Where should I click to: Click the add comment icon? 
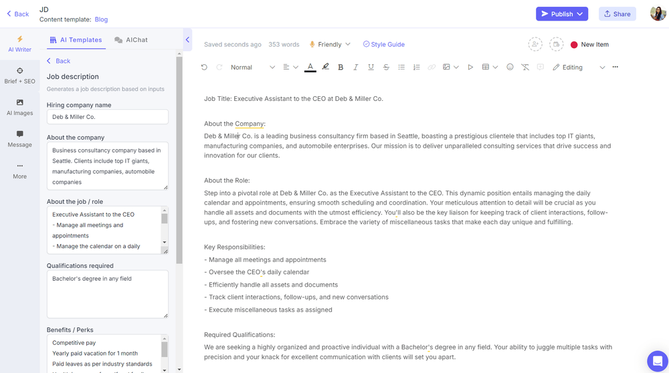tap(541, 68)
